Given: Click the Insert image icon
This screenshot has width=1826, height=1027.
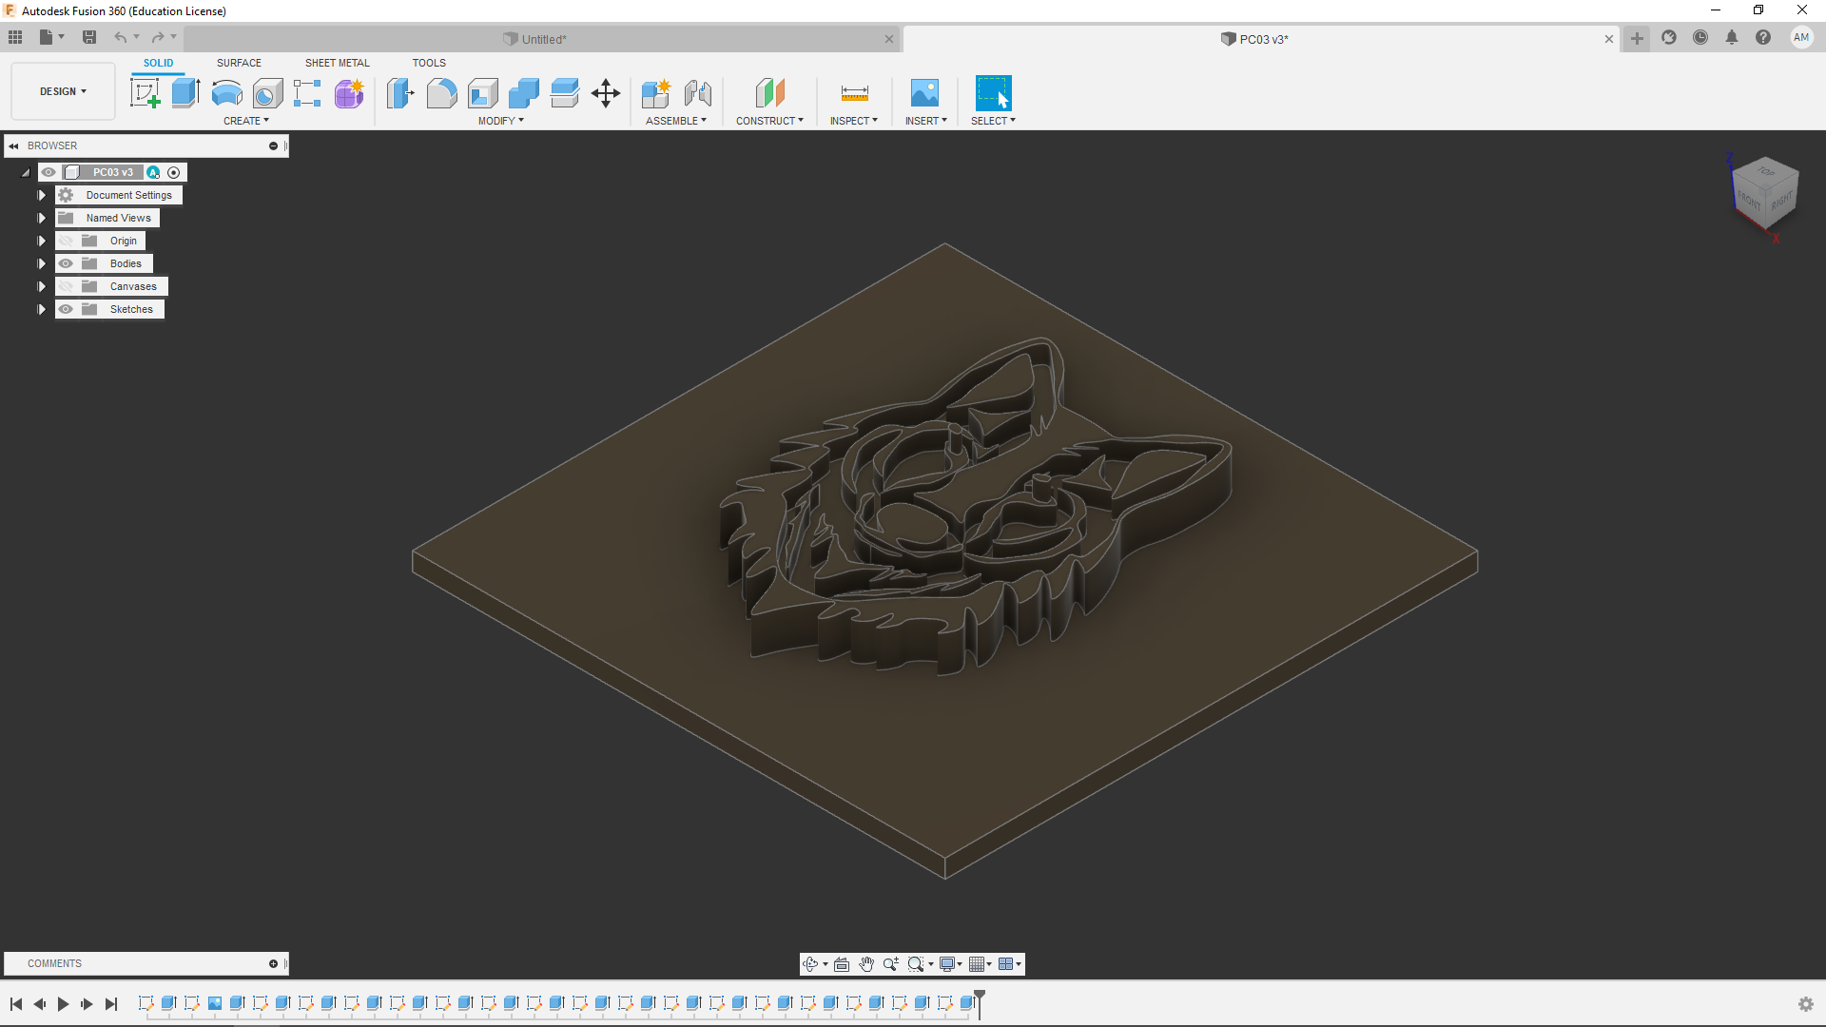Looking at the screenshot, I should click(924, 93).
